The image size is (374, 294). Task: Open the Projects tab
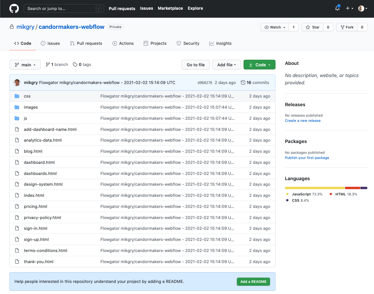coord(155,43)
